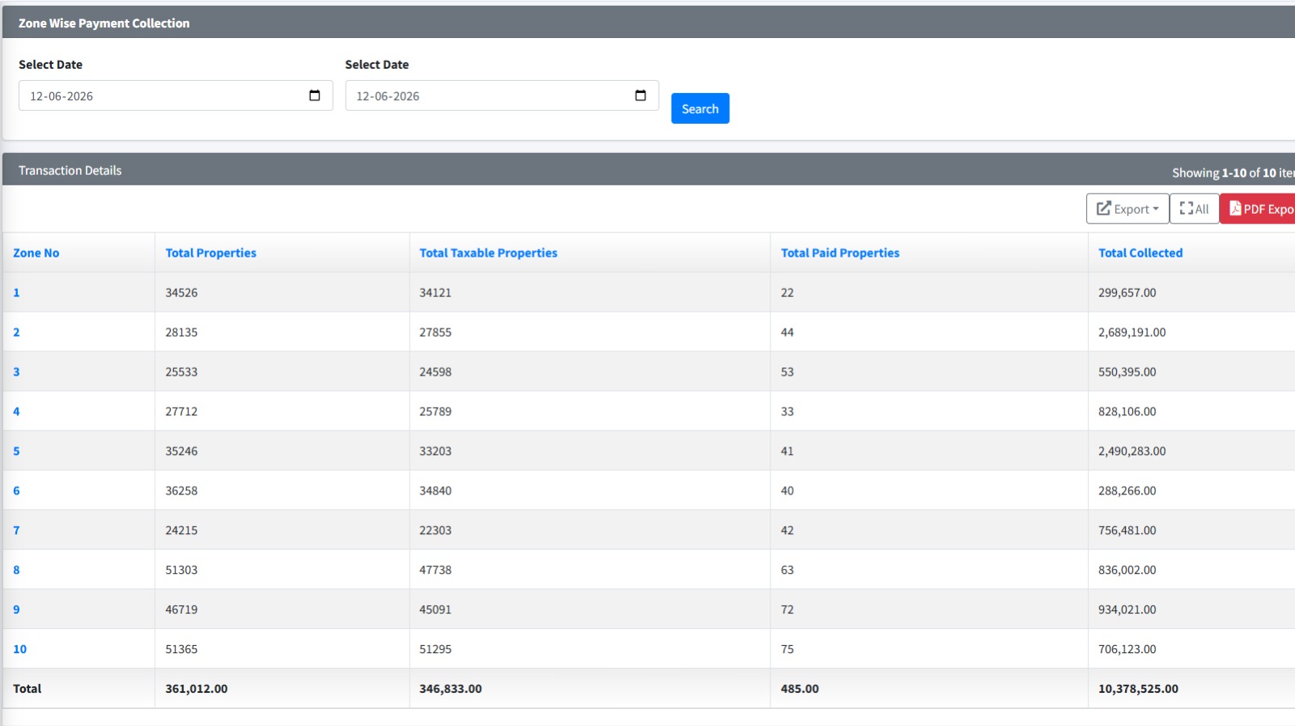Select taxable properties value 25789
This screenshot has width=1295, height=726.
click(435, 411)
